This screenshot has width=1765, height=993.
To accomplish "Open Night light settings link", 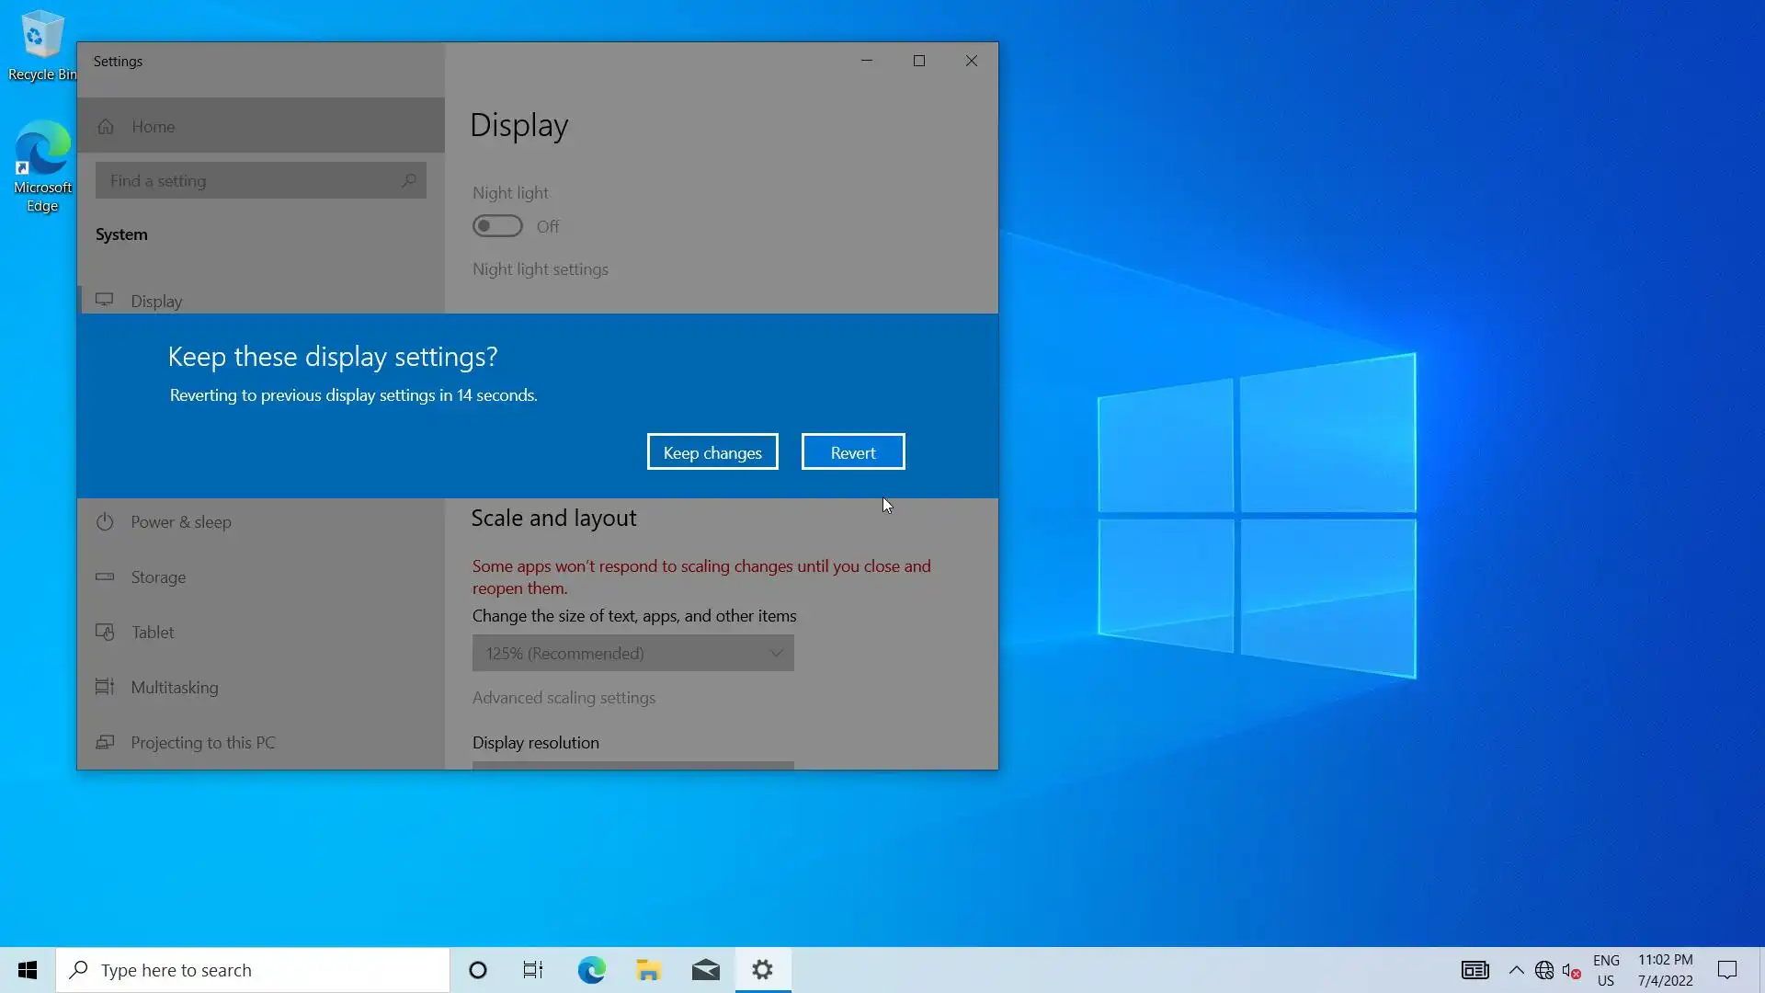I will coord(540,269).
